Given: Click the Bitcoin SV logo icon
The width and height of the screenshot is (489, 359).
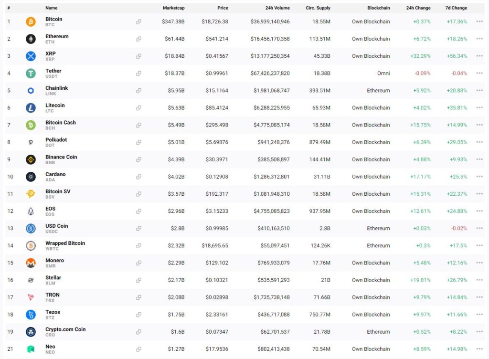Looking at the screenshot, I should (x=31, y=194).
